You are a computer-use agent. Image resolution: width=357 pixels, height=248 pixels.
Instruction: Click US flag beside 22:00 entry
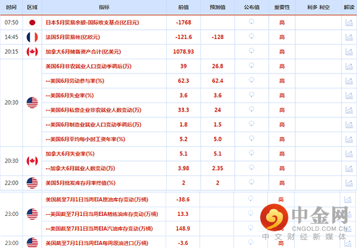pos(32,183)
